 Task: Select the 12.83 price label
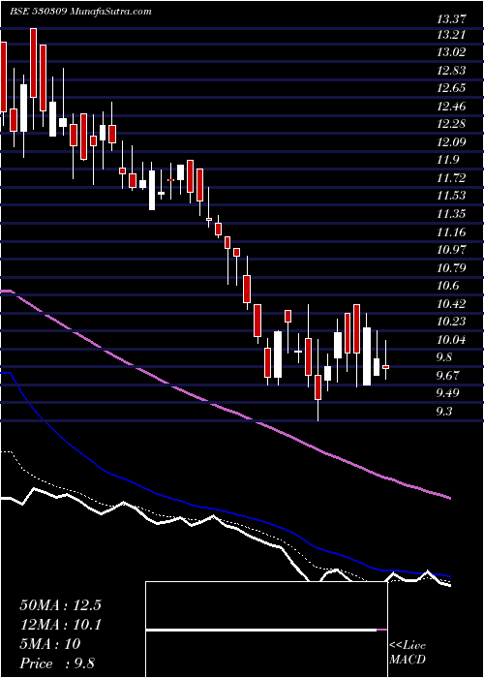tap(451, 70)
